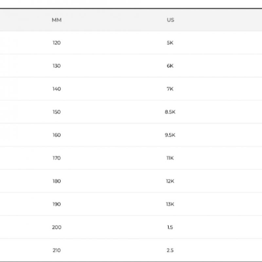Select the 12K US size cell
The width and height of the screenshot is (262, 262).
point(170,181)
